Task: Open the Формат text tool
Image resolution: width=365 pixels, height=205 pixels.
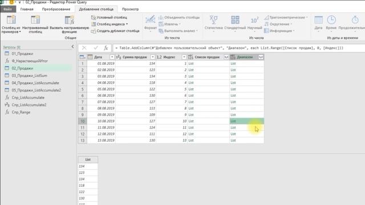Action: pos(151,24)
